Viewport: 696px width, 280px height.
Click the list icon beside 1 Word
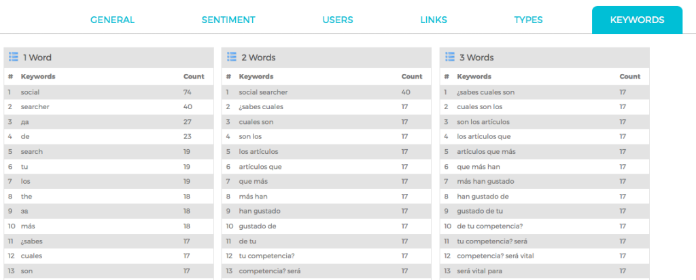tap(14, 57)
